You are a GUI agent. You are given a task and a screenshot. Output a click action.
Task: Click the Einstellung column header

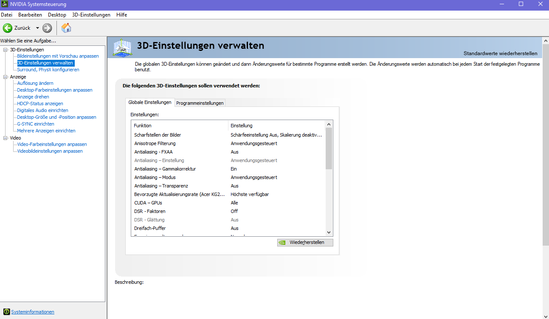(x=276, y=126)
